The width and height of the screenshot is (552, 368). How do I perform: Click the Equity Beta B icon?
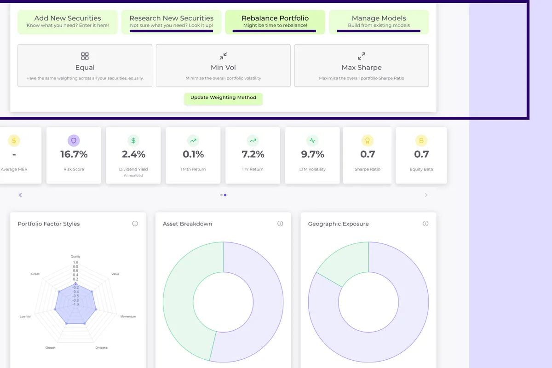tap(421, 141)
